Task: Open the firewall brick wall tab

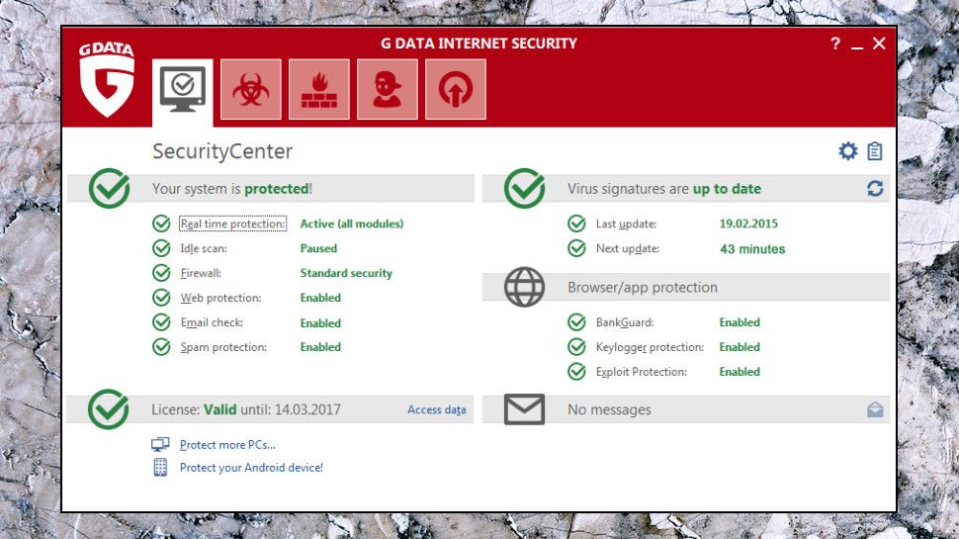Action: point(319,90)
